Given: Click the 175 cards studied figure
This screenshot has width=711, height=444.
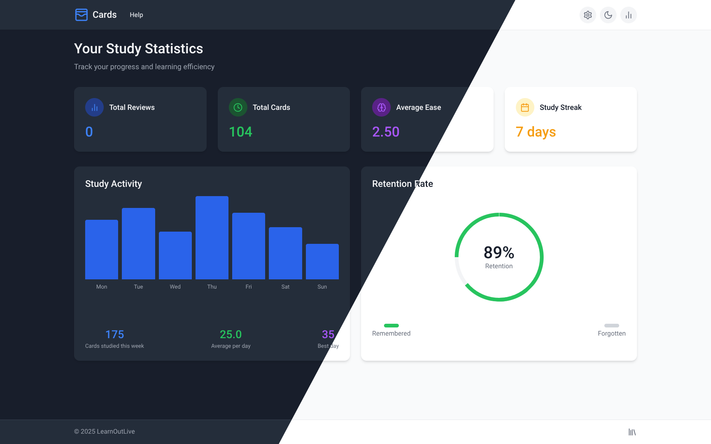Looking at the screenshot, I should pyautogui.click(x=114, y=334).
